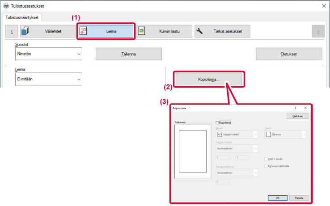330x206 pixels.
Task: Open the Suosikit dropdown showing Nimetön
Action: [x=49, y=54]
